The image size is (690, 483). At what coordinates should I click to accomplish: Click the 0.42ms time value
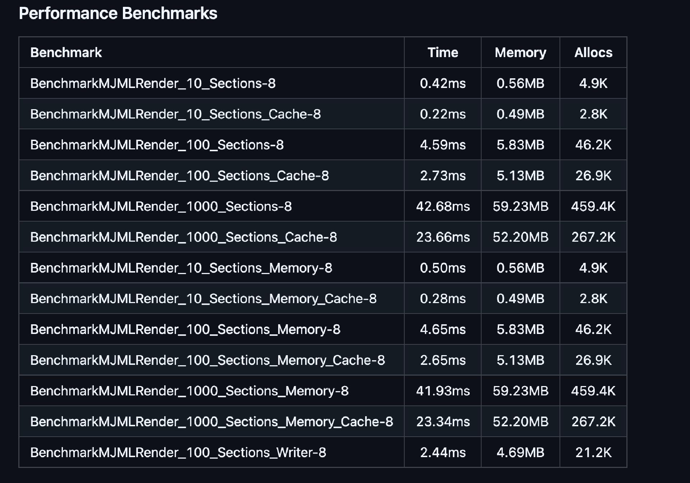click(443, 83)
